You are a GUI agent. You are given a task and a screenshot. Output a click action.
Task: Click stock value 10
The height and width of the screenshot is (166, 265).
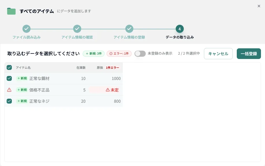coord(83,79)
